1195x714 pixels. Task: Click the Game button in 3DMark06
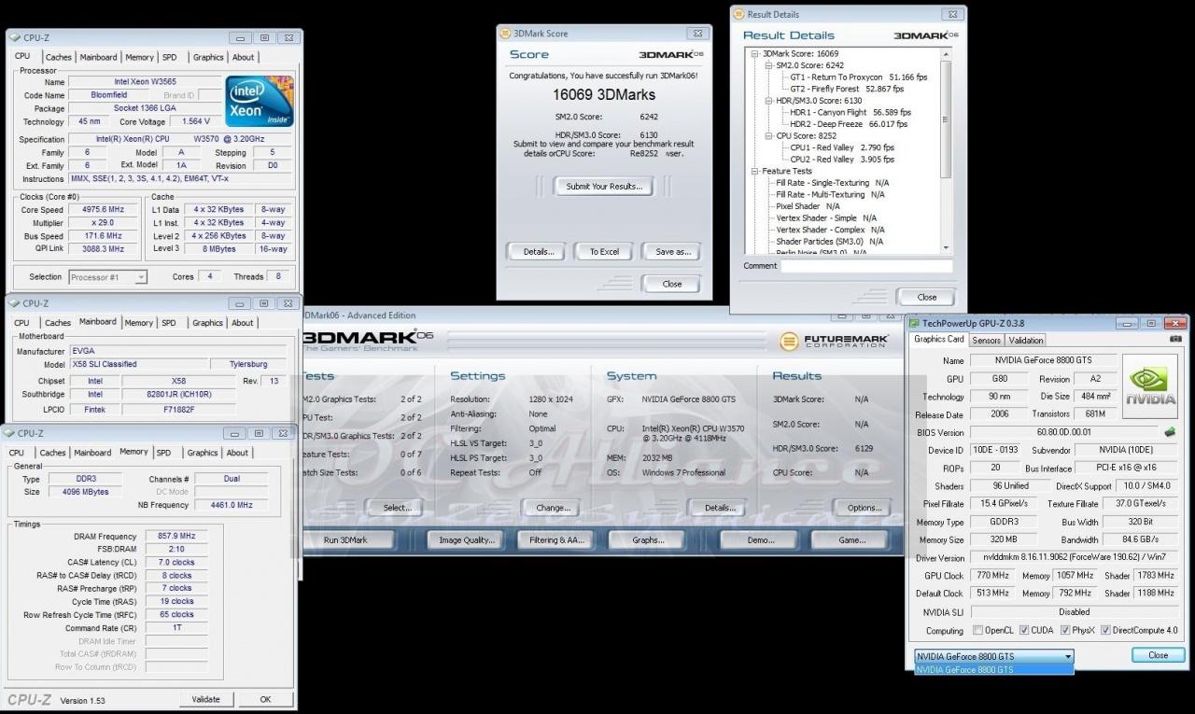tap(851, 539)
